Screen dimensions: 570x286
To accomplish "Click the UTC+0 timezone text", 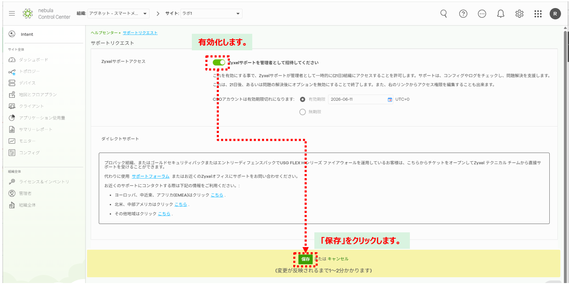I will coord(402,100).
